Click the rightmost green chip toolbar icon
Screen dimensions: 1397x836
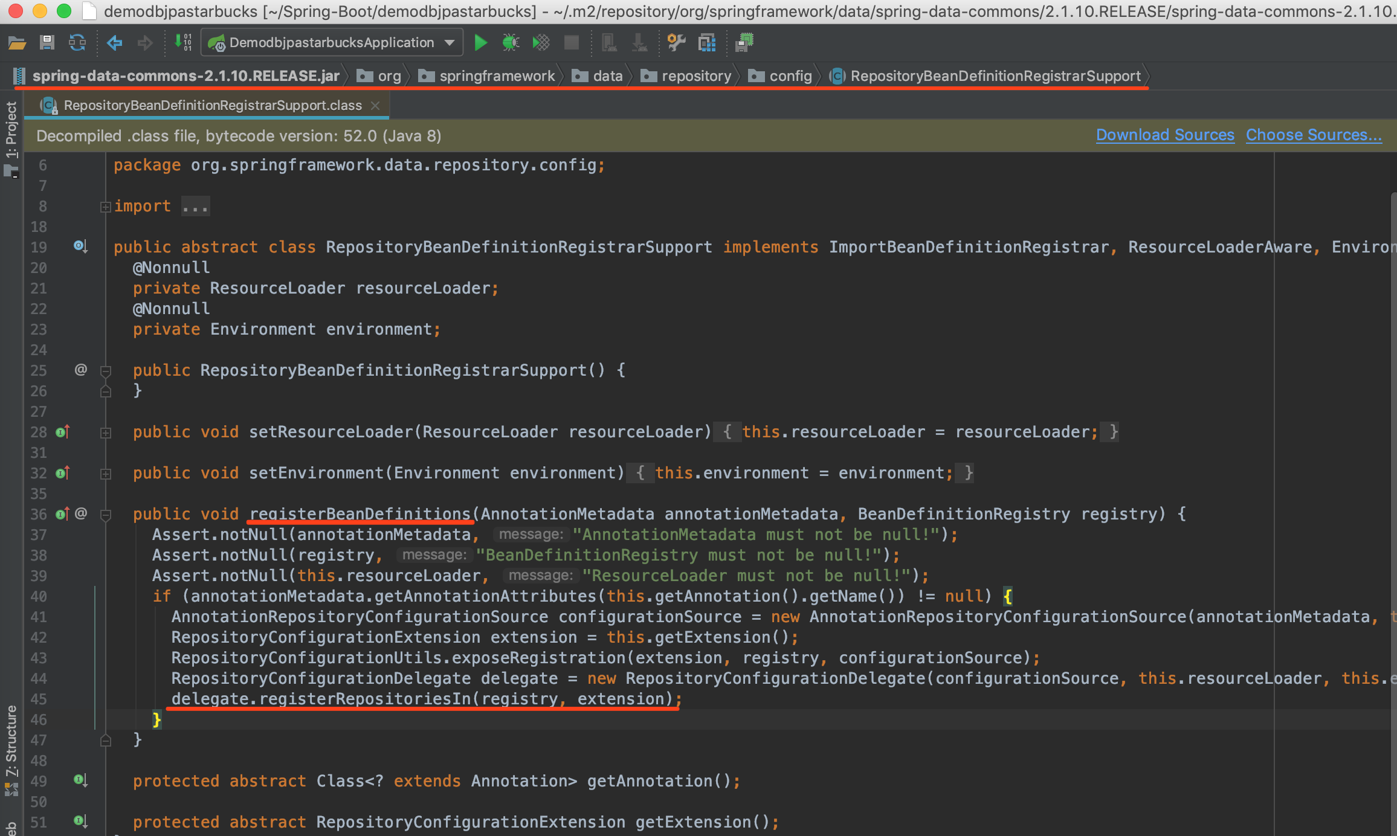(x=744, y=42)
